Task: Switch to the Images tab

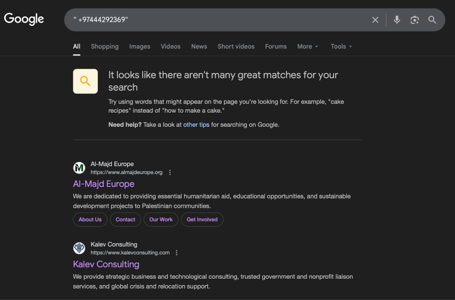Action: (x=140, y=46)
